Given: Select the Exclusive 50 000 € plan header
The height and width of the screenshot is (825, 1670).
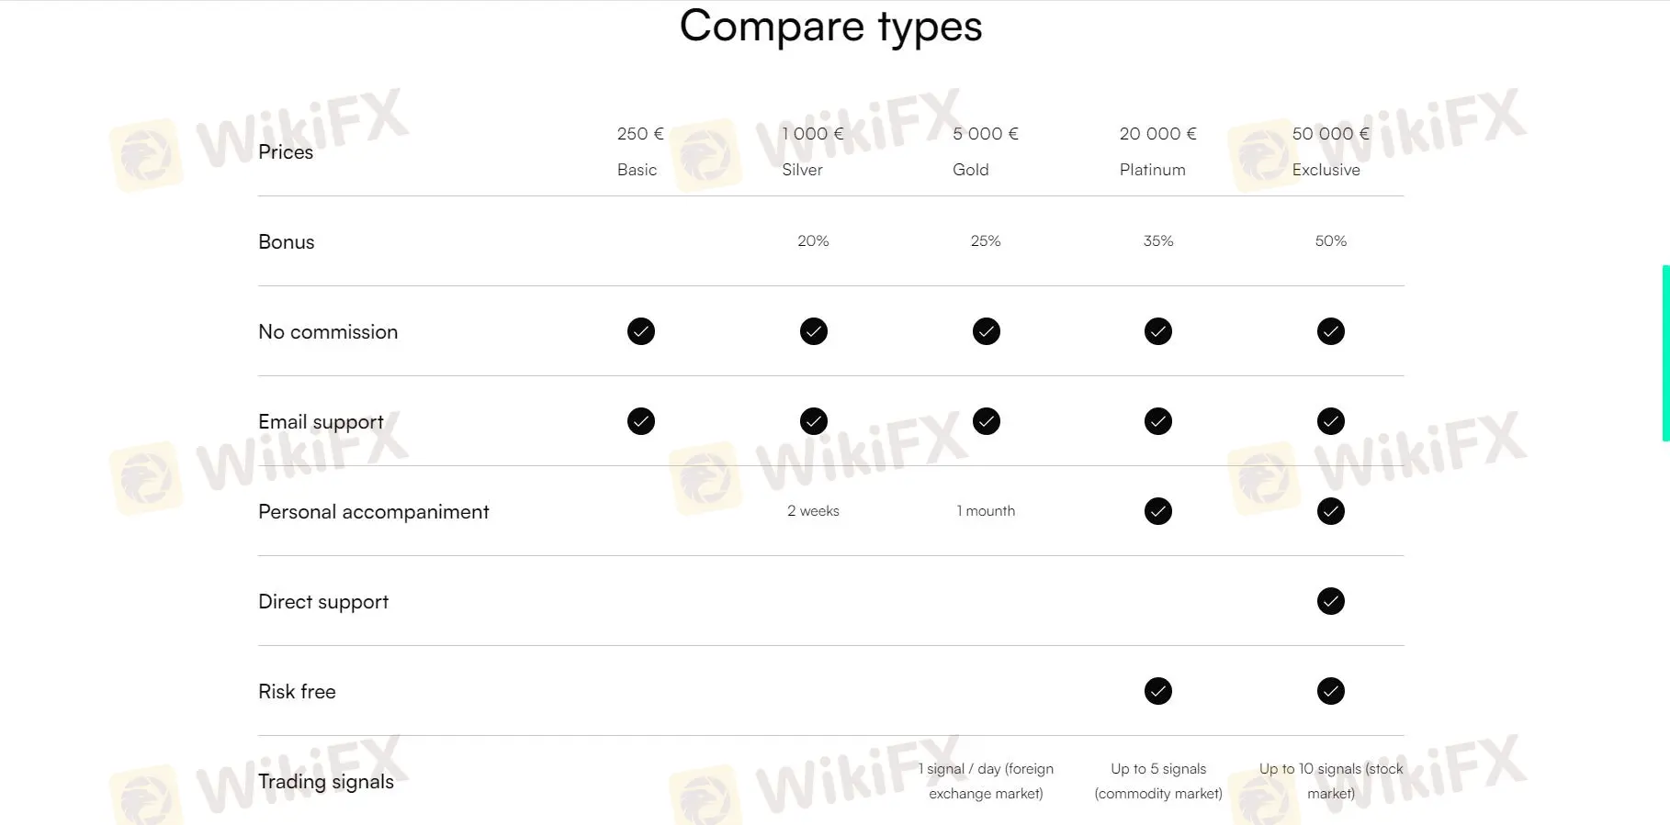Looking at the screenshot, I should 1329,151.
